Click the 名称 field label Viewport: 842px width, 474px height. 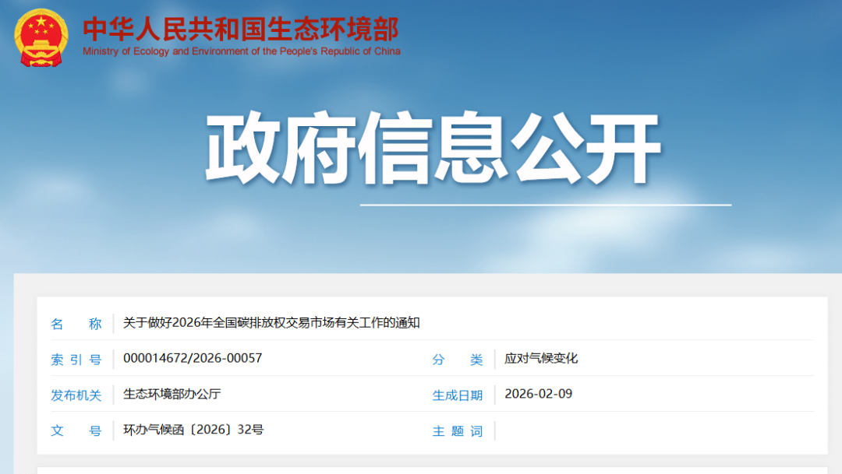point(76,324)
